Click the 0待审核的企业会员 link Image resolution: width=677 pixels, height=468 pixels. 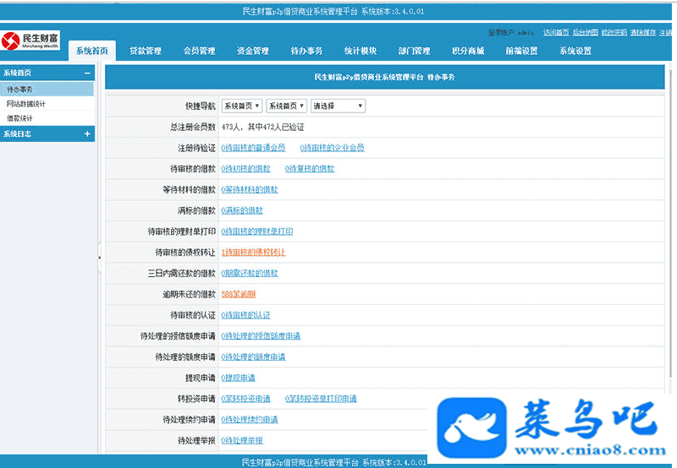click(332, 148)
